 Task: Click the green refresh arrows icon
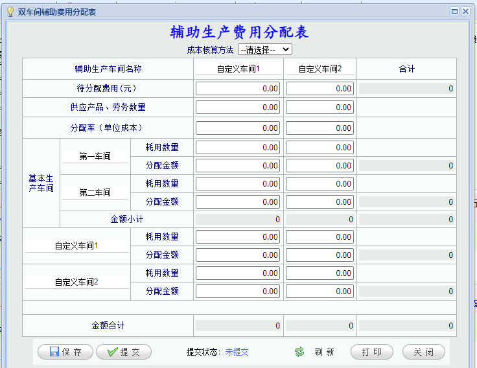tap(299, 352)
